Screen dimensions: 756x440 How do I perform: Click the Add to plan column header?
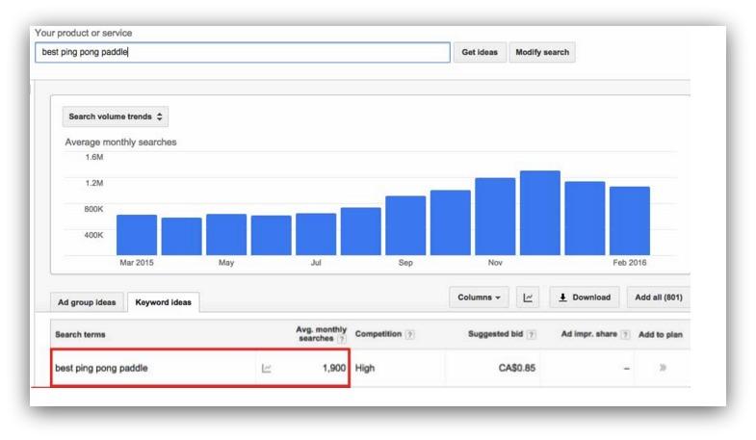click(661, 334)
